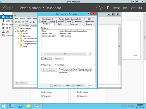
Task: Click the Server Manager refresh icon
Action: click(100, 8)
